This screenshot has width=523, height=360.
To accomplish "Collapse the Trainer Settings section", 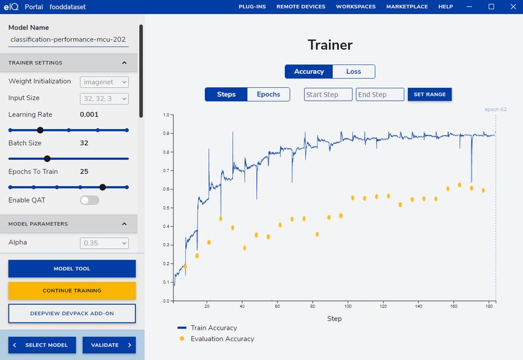I will (124, 63).
